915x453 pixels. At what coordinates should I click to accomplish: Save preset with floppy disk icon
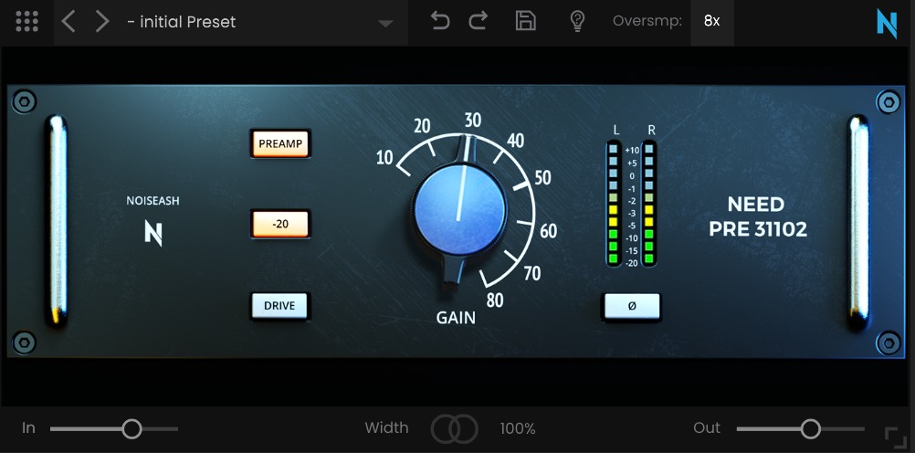(526, 21)
